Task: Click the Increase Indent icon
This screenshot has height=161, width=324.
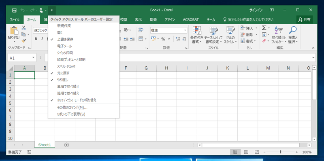Action: (132, 38)
